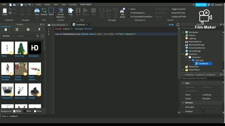Image resolution: width=225 pixels, height=126 pixels.
Task: Open the Toolbox creations lightbulb tab
Action: click(39, 29)
